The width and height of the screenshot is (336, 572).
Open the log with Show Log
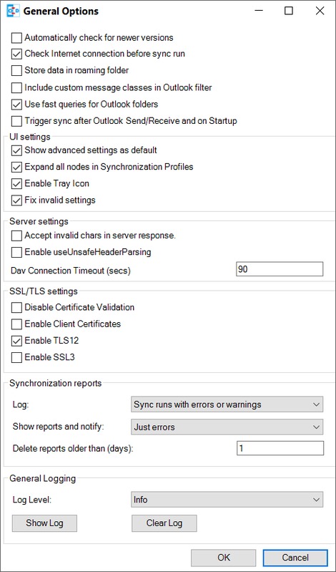click(x=44, y=523)
